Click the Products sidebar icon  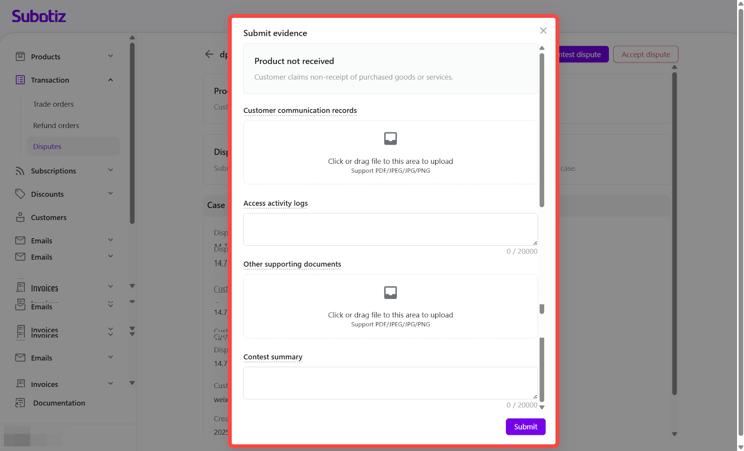[x=20, y=56]
